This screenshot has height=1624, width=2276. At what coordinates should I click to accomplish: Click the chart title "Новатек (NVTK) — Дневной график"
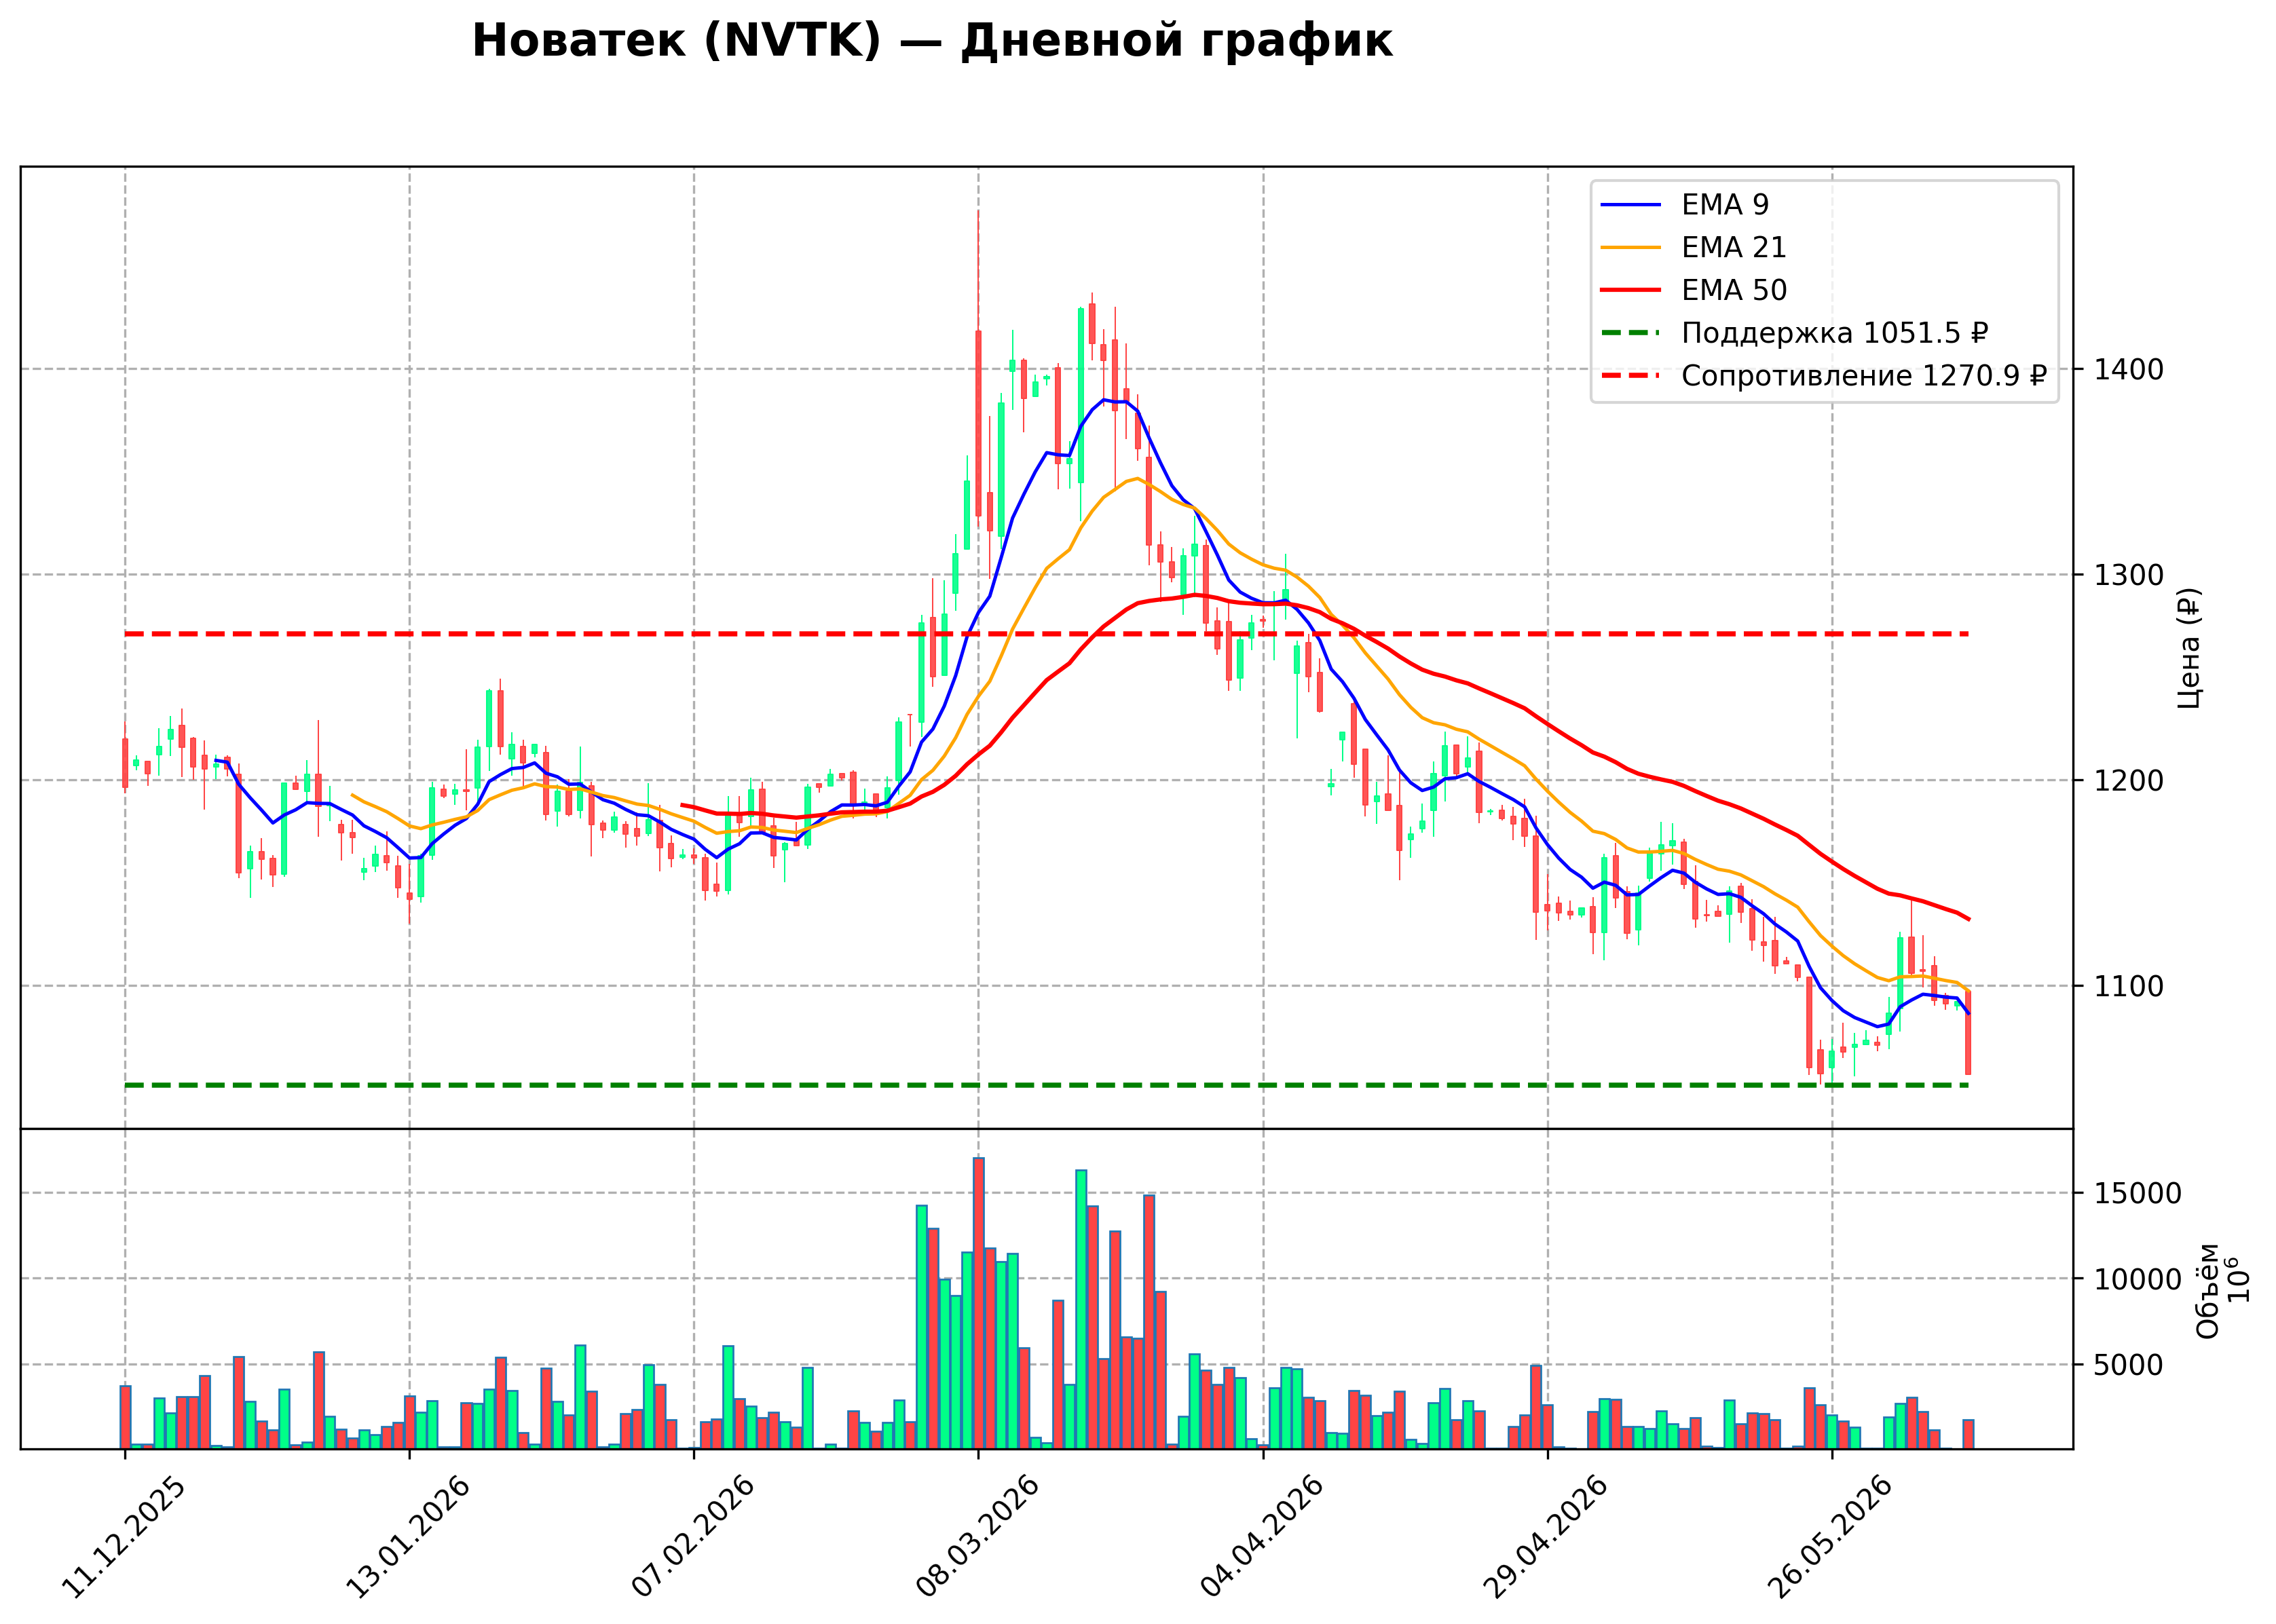click(x=932, y=42)
